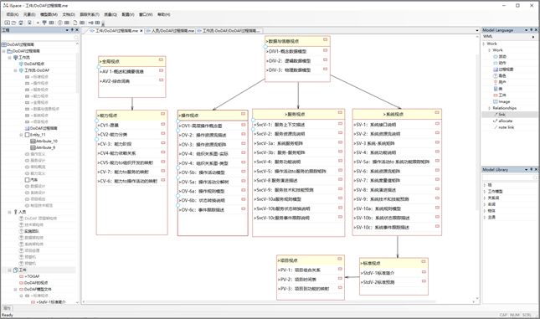
Task: Open the 文档(D) menu
Action: 69,14
